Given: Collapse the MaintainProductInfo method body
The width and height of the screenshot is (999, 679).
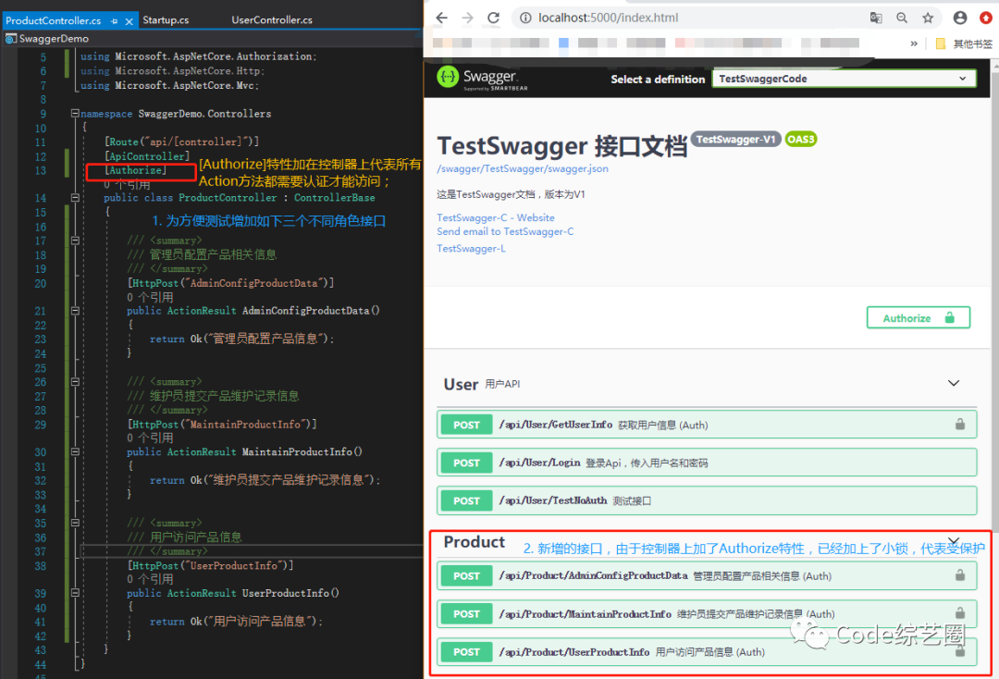Looking at the screenshot, I should [75, 451].
